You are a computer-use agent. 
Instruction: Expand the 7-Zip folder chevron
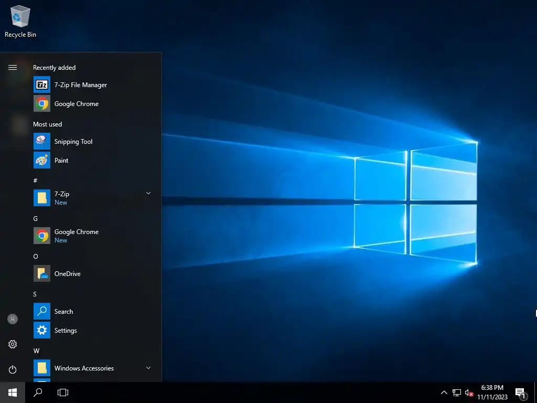148,193
